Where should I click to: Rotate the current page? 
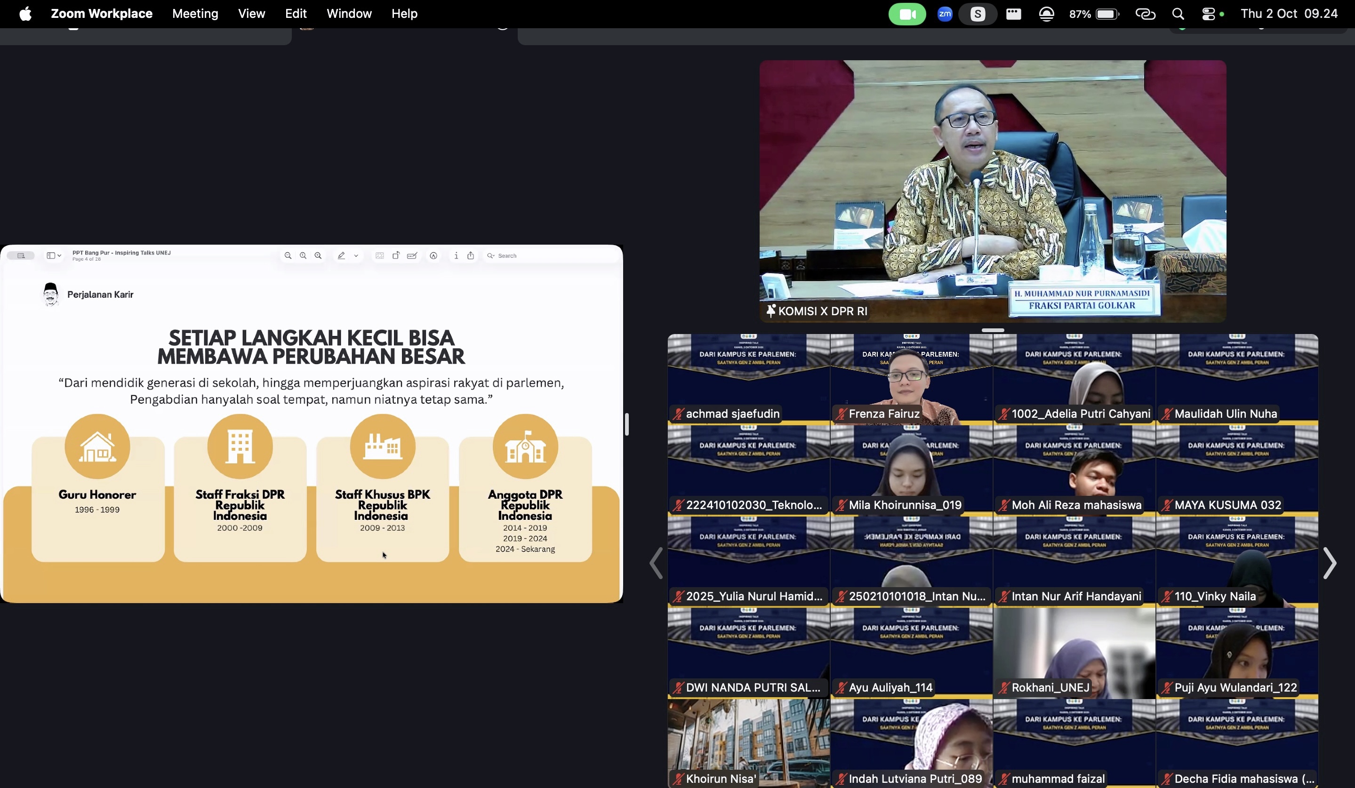coord(396,255)
